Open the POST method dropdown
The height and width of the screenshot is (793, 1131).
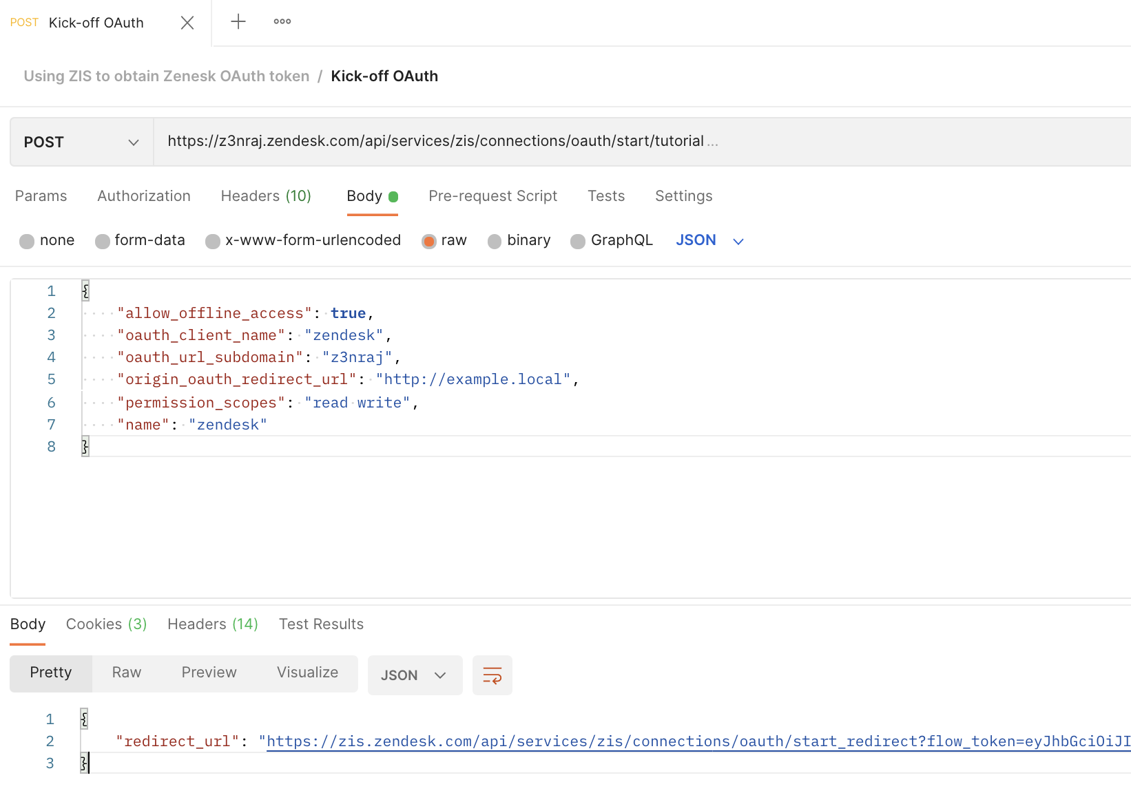click(82, 142)
